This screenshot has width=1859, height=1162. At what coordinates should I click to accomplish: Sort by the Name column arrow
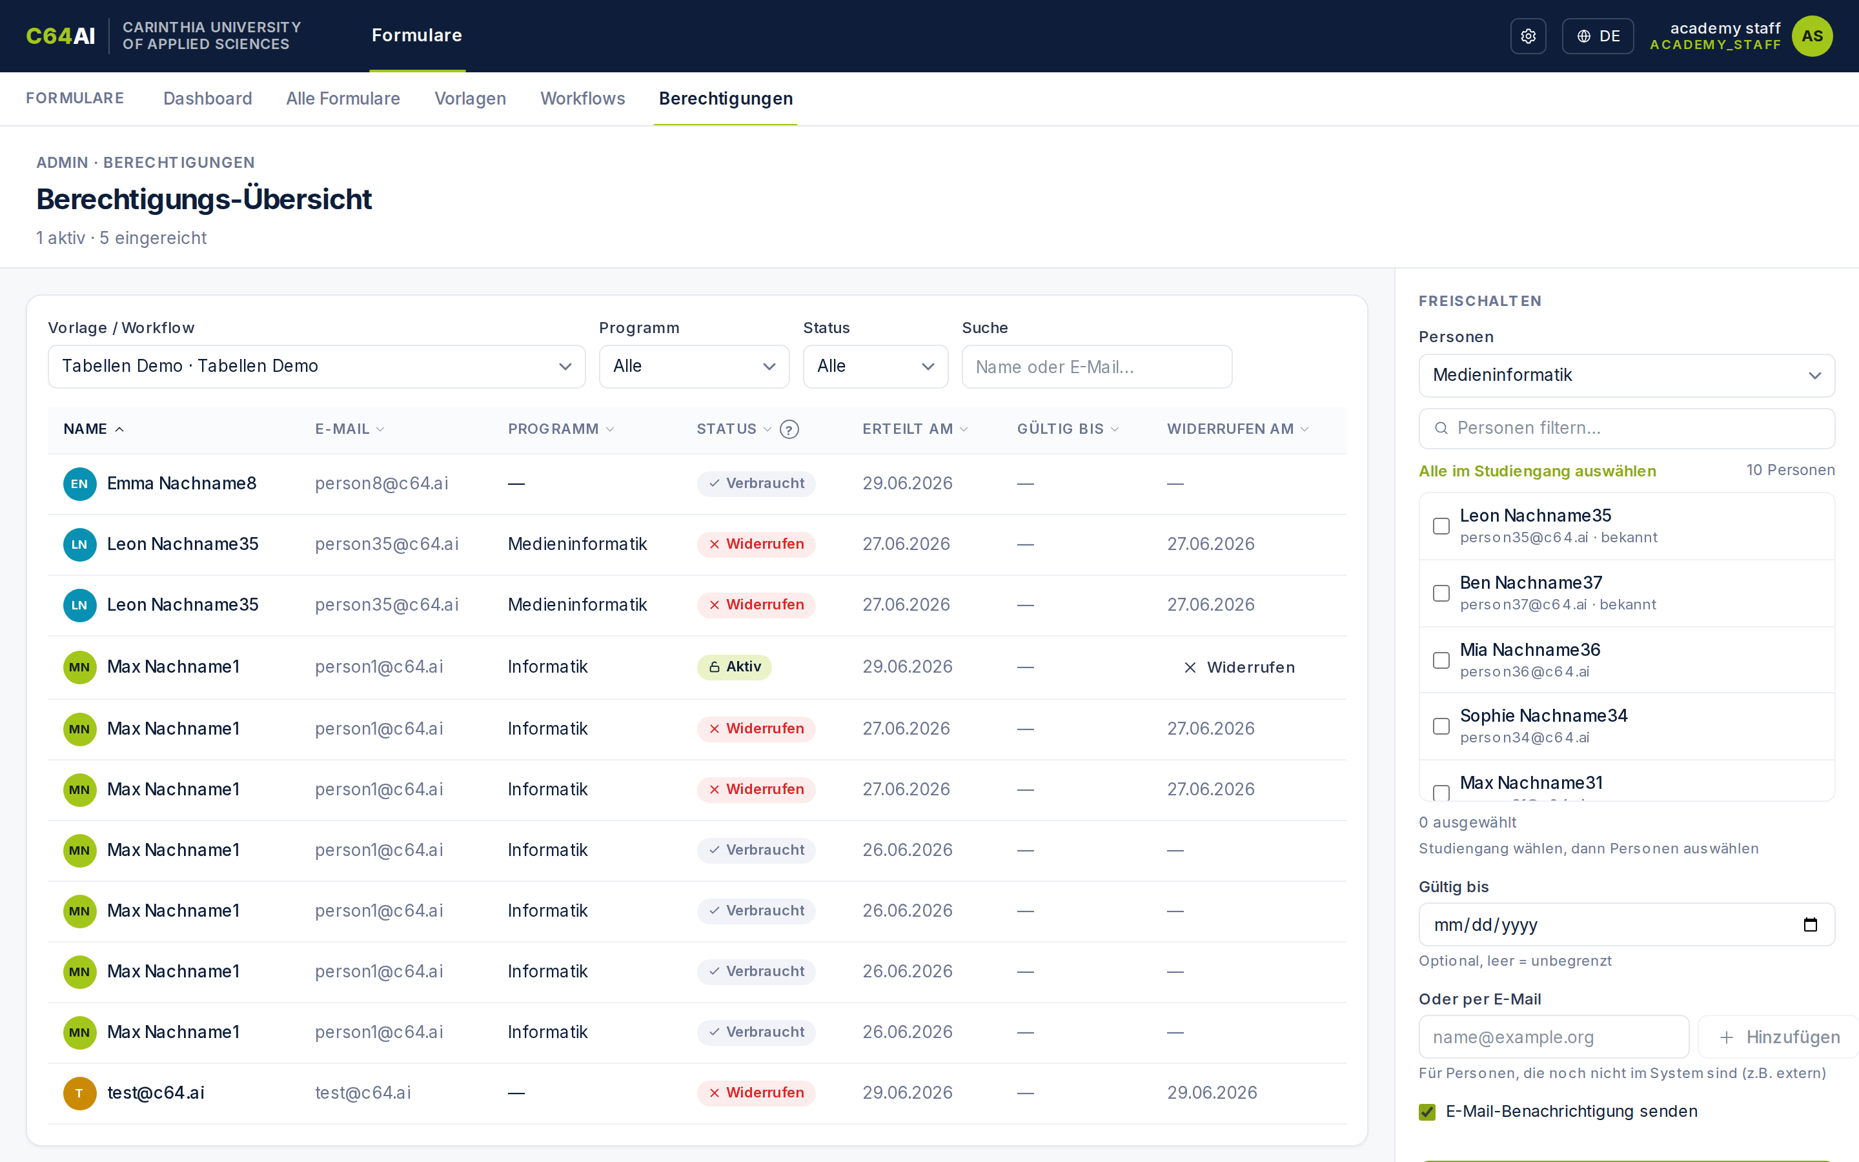[119, 429]
